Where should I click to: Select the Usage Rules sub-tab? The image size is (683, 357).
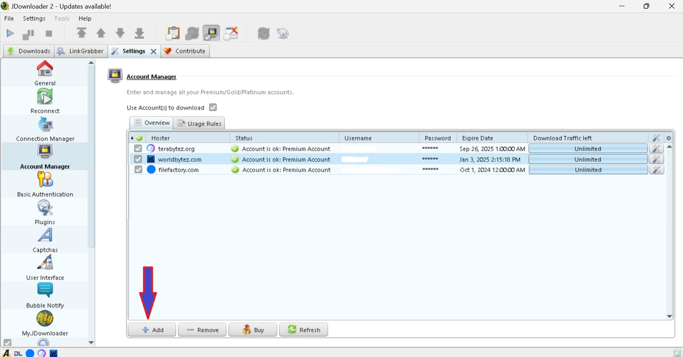(x=200, y=123)
